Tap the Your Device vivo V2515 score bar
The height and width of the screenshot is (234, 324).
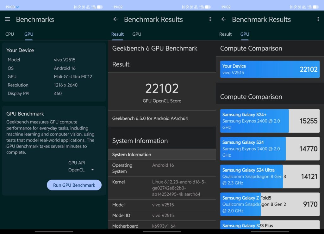[x=270, y=69]
